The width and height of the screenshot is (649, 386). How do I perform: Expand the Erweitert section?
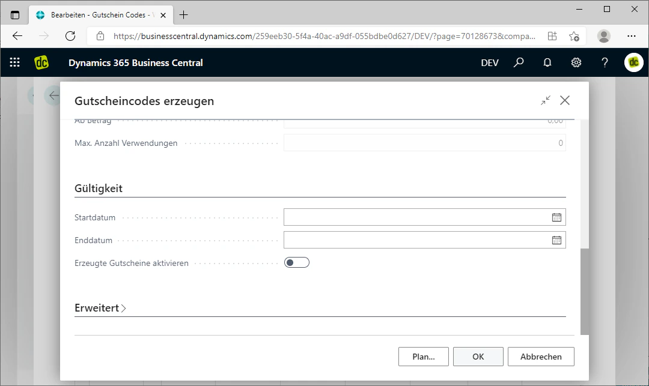click(x=100, y=308)
